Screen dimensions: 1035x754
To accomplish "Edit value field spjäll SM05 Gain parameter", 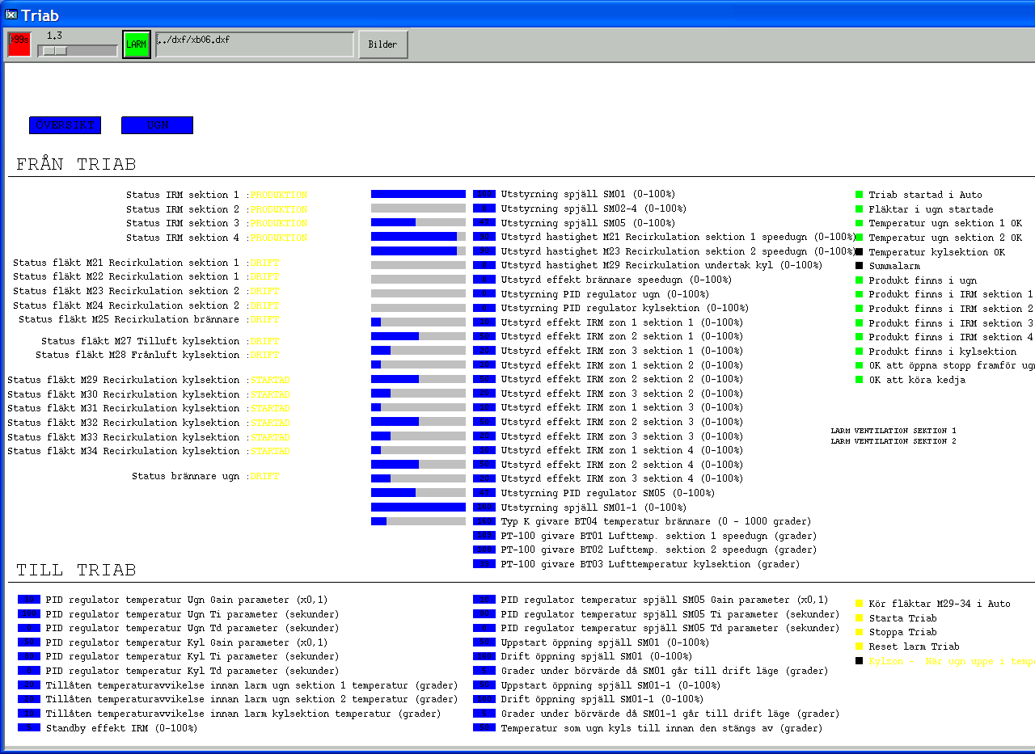I will click(x=484, y=600).
